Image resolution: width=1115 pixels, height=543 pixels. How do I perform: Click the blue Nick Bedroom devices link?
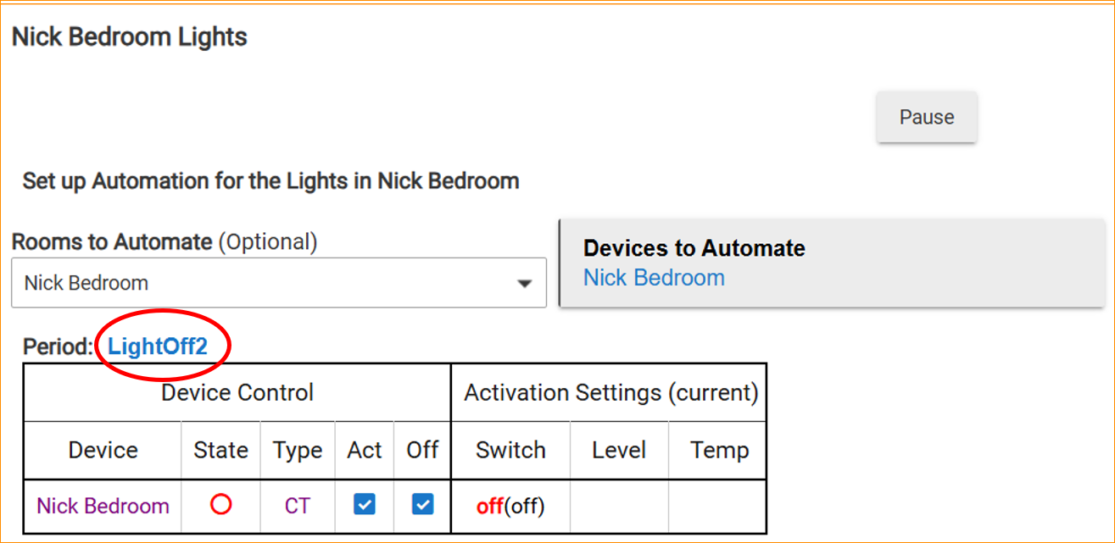[654, 278]
